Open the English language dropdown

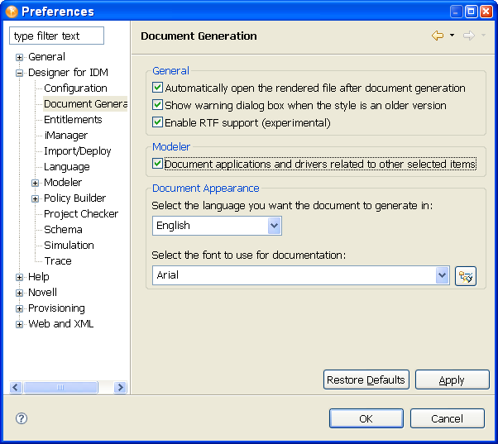pos(274,226)
